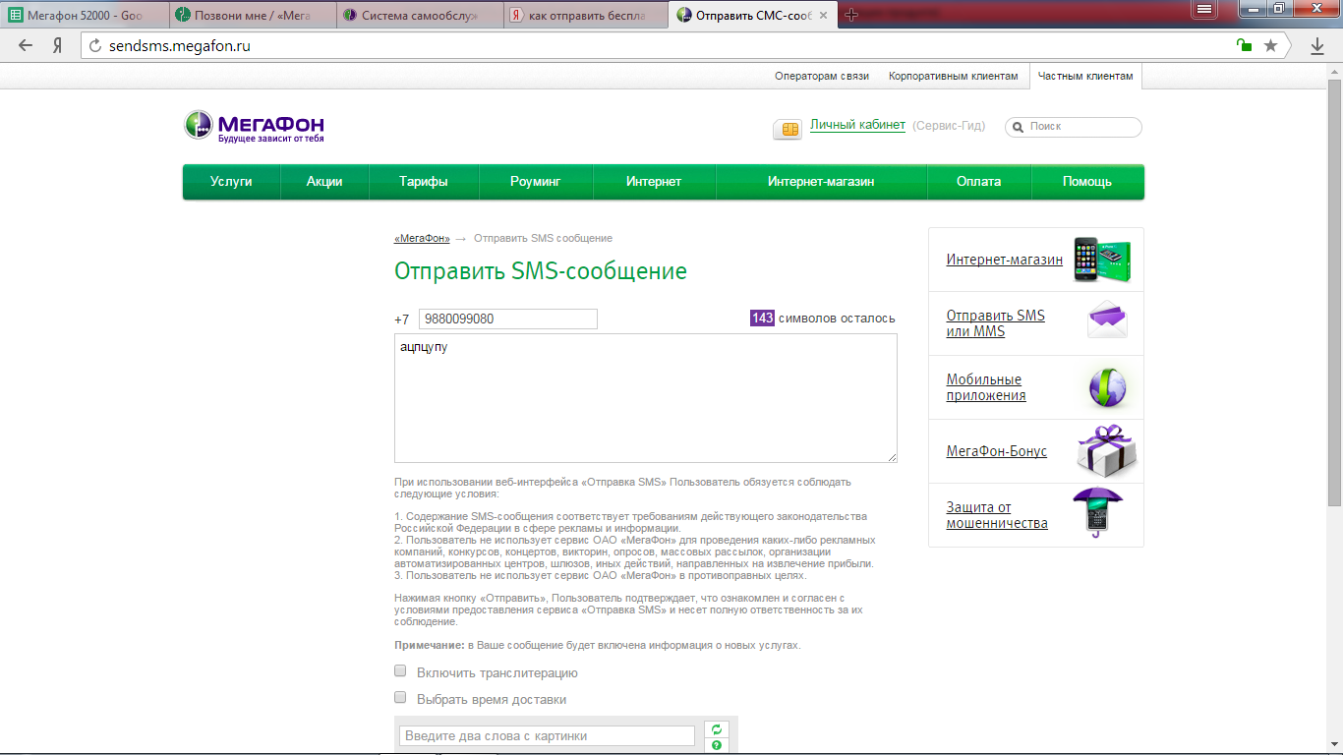The image size is (1343, 755).
Task: Click the captcha help question icon
Action: pyautogui.click(x=717, y=745)
